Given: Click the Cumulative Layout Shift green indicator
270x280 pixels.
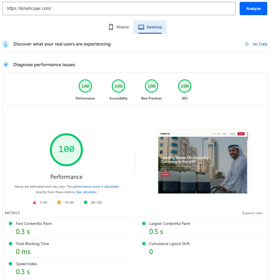Looking at the screenshot, I should 144,244.
